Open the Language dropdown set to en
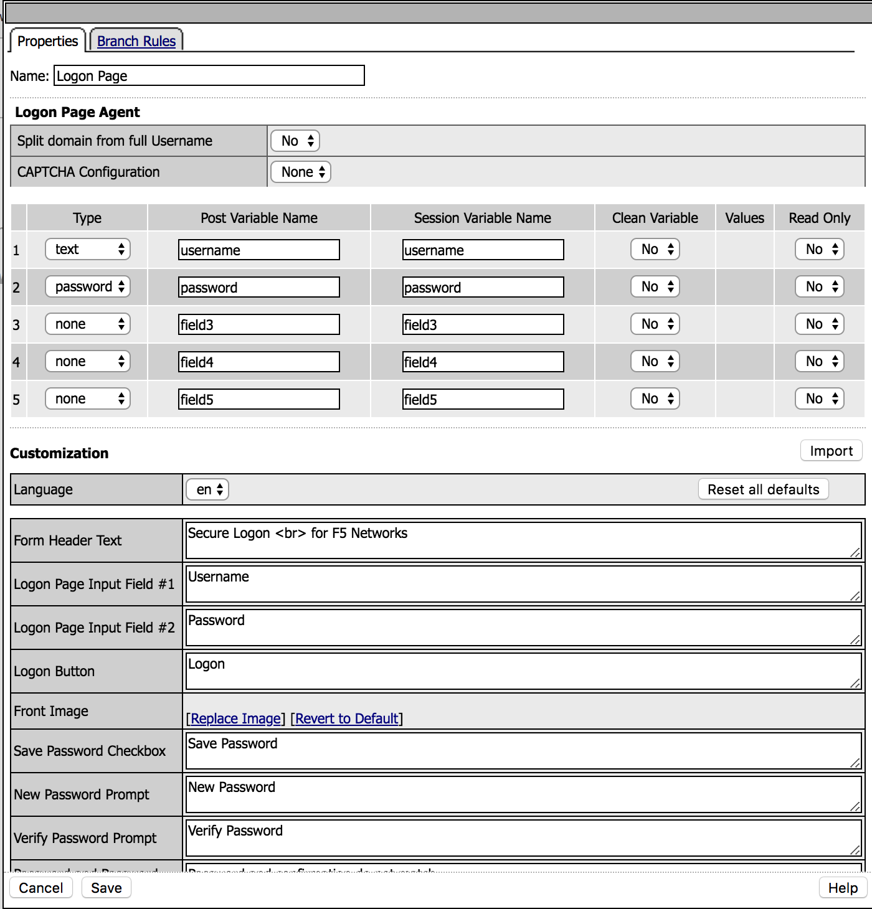 (x=208, y=489)
